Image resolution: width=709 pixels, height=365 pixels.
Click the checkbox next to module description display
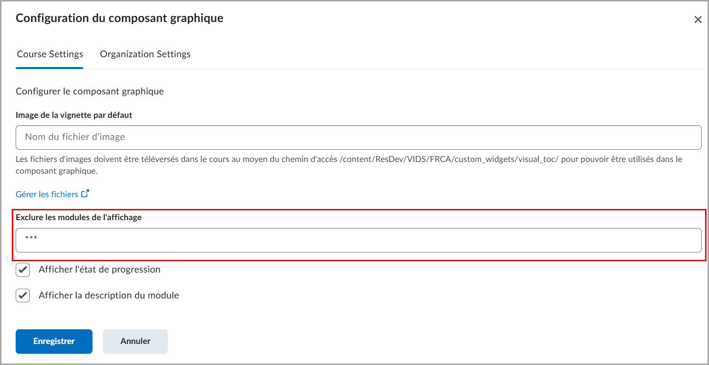pyautogui.click(x=23, y=295)
